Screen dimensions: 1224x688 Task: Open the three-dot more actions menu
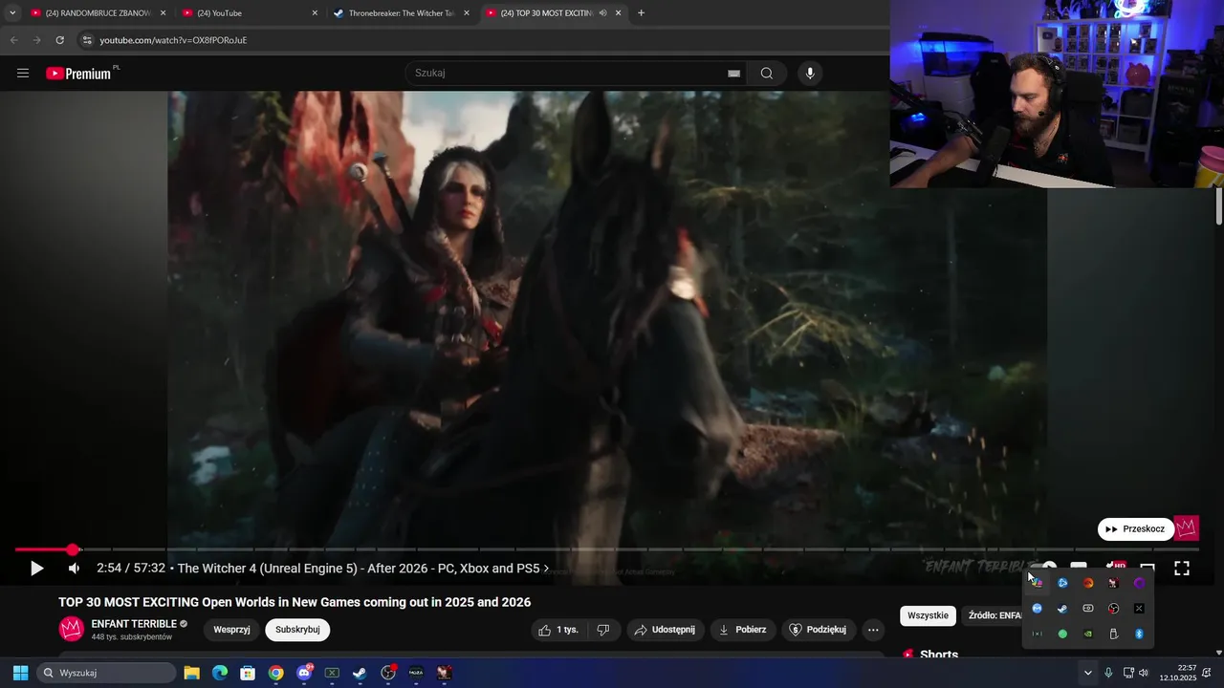873,630
